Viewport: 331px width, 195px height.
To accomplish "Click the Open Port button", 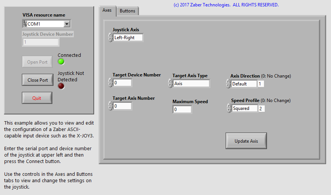I will point(37,62).
